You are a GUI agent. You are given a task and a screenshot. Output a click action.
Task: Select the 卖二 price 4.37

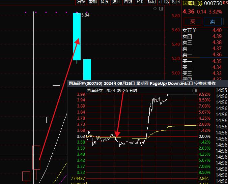(217, 49)
